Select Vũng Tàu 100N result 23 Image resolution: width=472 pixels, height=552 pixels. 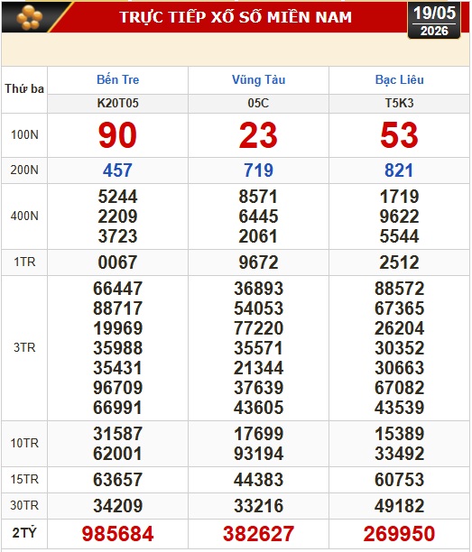click(258, 135)
